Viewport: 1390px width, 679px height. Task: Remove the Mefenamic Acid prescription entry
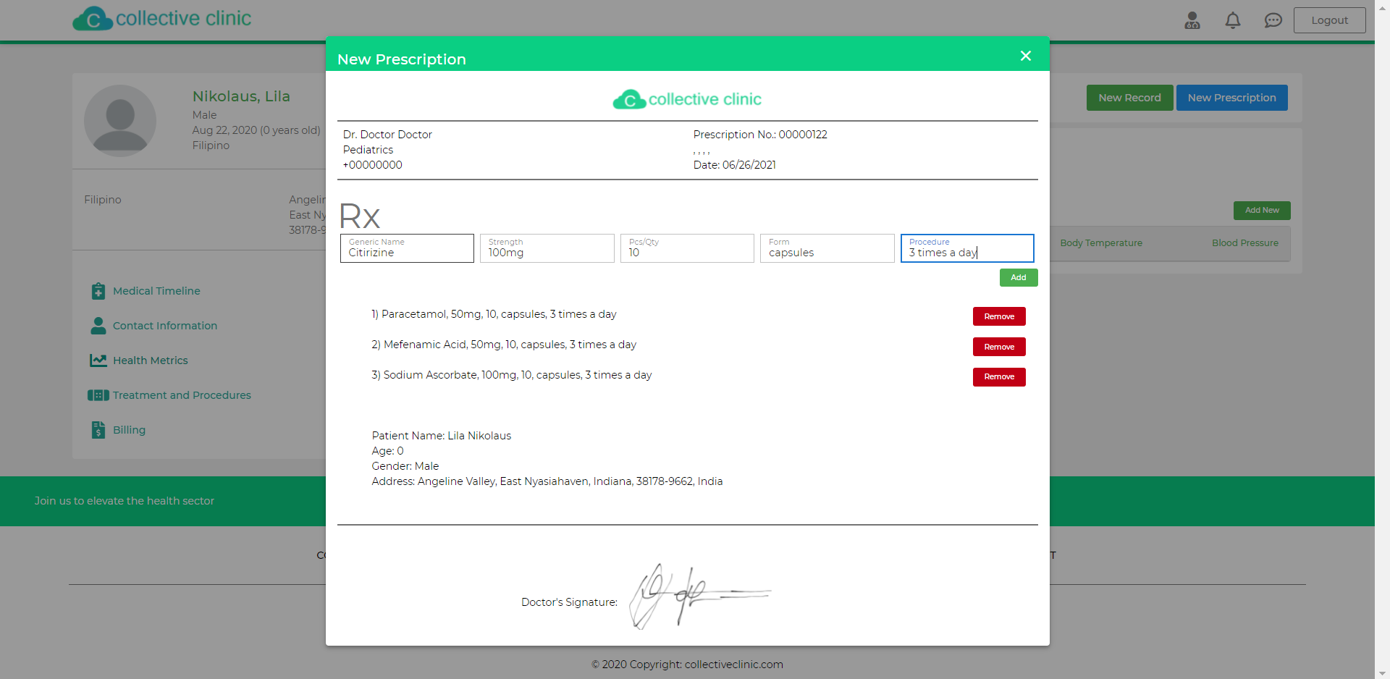click(999, 347)
